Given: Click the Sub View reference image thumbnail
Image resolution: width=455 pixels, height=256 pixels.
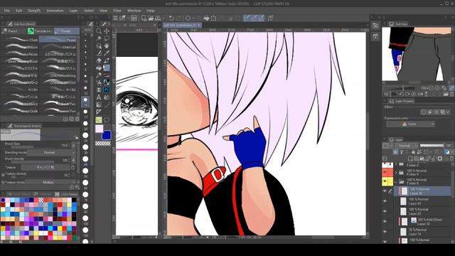Looking at the screenshot, I should point(417,54).
